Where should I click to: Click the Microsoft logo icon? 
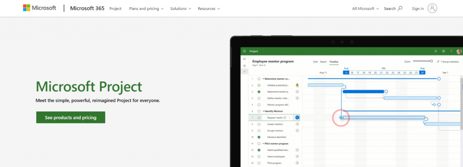tap(27, 8)
